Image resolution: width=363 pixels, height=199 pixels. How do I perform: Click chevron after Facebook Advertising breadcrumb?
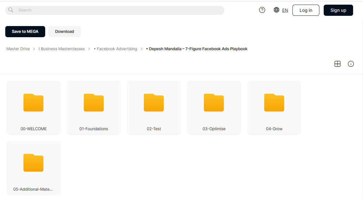click(141, 49)
